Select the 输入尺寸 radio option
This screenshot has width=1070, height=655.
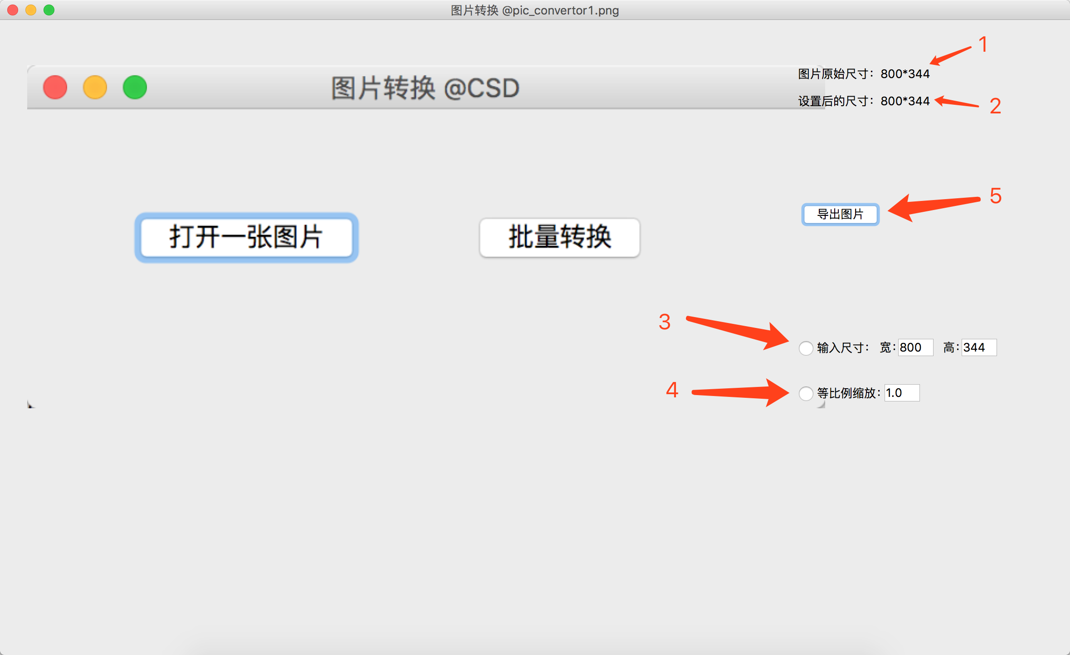[x=806, y=348]
